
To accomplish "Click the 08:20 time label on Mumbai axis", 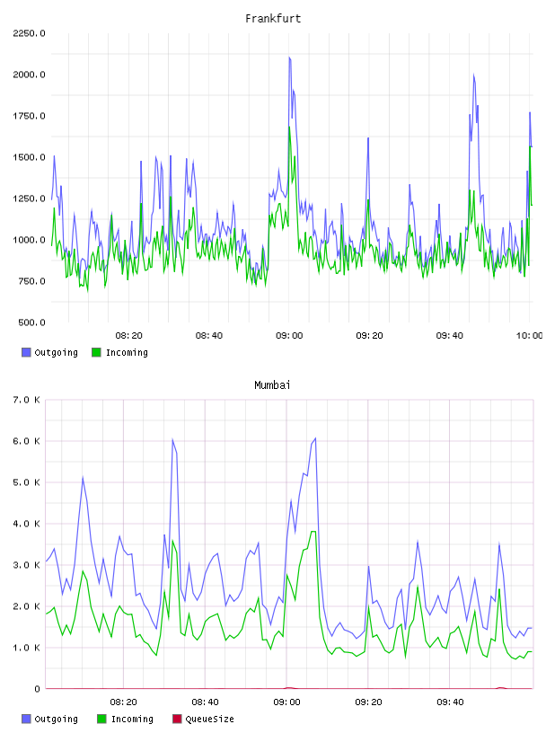I will (x=123, y=702).
